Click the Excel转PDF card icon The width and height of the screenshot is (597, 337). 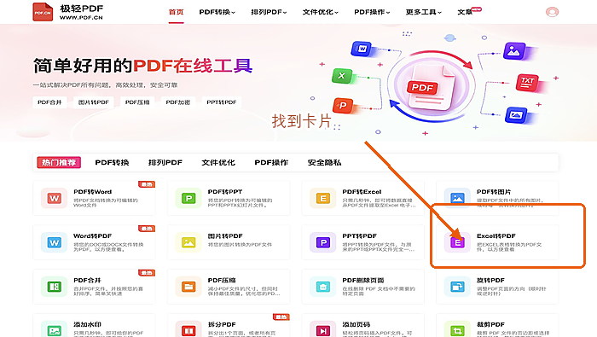457,242
